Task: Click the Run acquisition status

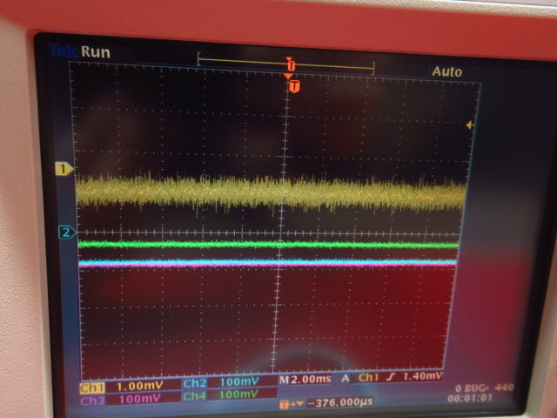Action: [x=95, y=52]
